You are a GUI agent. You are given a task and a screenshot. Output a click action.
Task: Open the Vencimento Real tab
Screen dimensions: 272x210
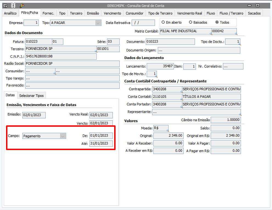[x=189, y=13]
